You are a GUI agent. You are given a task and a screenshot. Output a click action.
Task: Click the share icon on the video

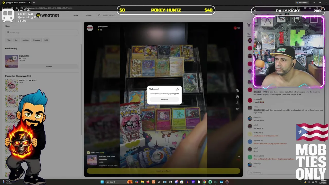237,103
